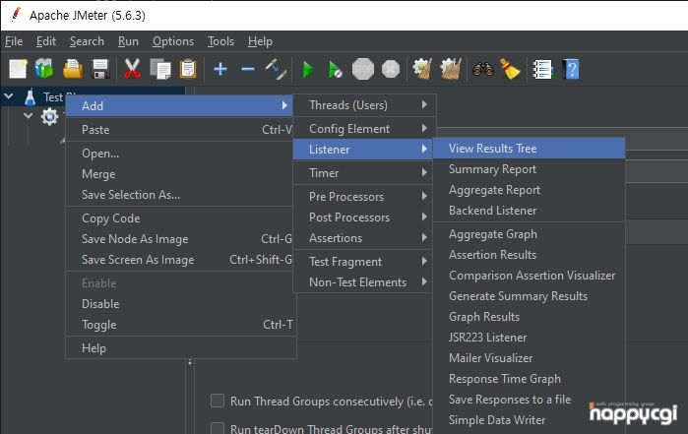Open the File menu
This screenshot has width=688, height=434.
14,41
